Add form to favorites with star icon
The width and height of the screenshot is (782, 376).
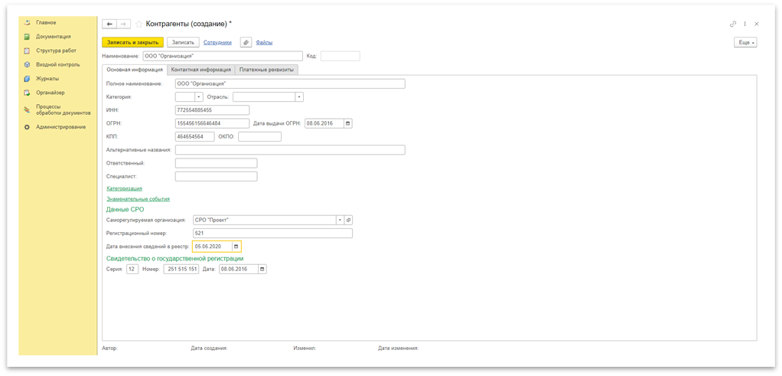[x=138, y=24]
